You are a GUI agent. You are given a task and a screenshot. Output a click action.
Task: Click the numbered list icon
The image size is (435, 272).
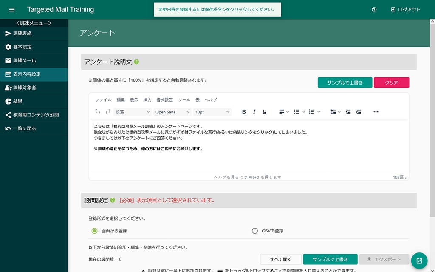point(311,112)
